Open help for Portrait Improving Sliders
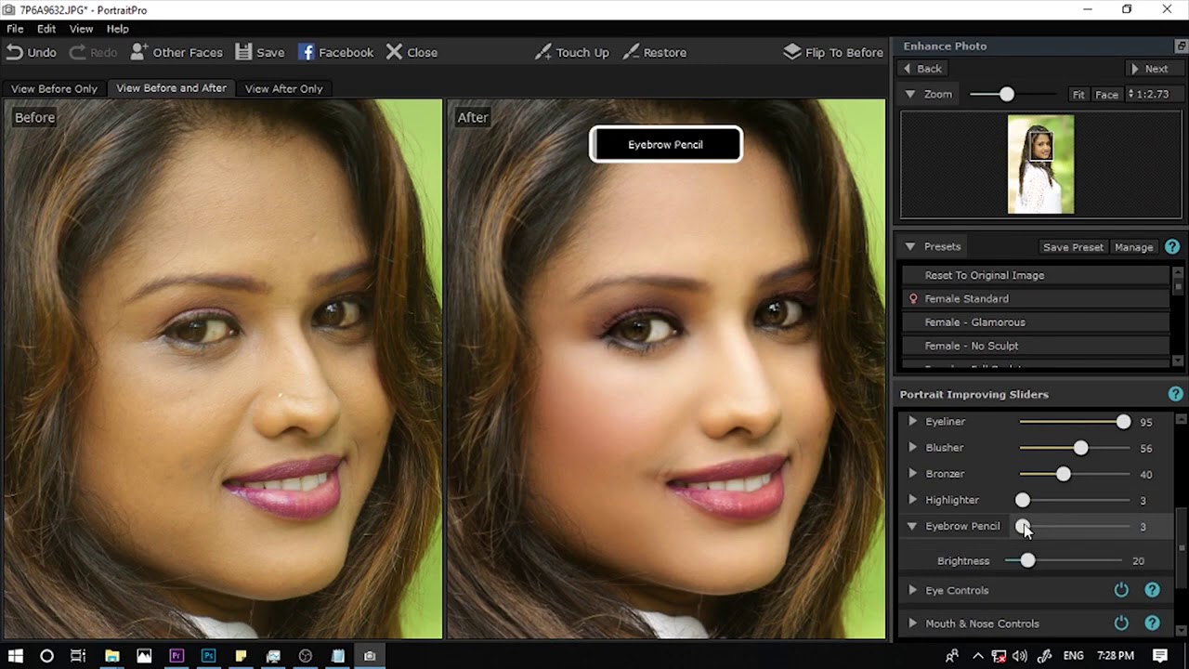1189x669 pixels. click(1175, 394)
